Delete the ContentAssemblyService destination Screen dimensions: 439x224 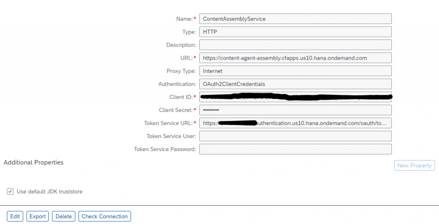[x=63, y=216]
